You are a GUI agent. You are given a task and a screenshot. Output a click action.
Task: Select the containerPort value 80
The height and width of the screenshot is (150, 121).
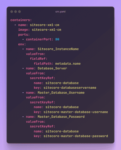(57, 39)
